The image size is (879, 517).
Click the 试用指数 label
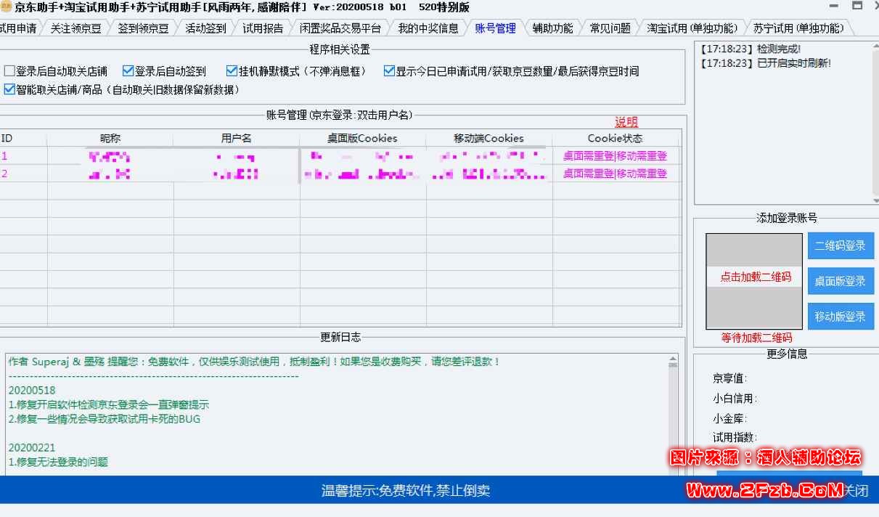[735, 438]
